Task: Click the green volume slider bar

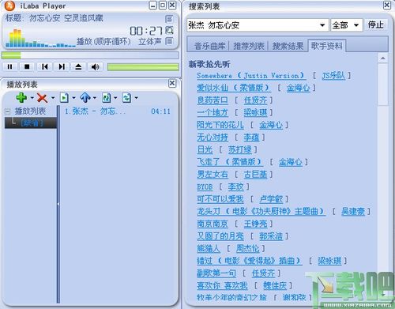Action: [x=143, y=67]
